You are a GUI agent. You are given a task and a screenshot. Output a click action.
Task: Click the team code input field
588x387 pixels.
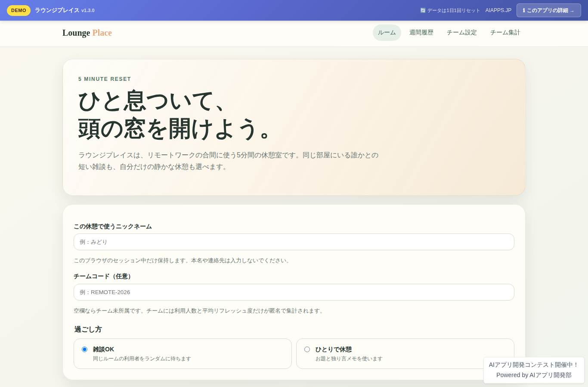[x=294, y=292]
